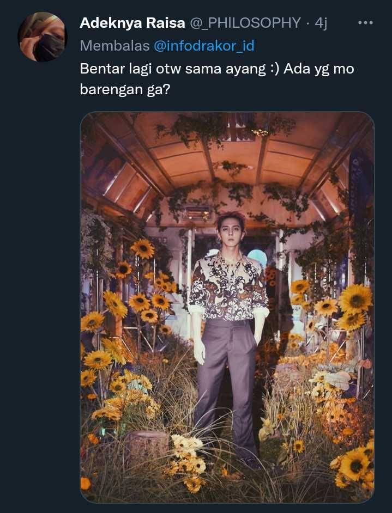The width and height of the screenshot is (392, 513).
Task: Click the tree stump in the photo
Action: click(x=147, y=447)
